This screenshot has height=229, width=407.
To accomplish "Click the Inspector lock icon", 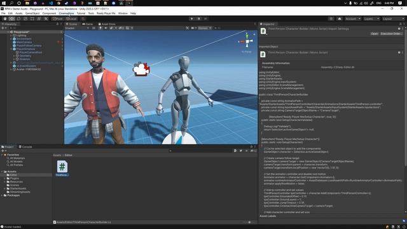I will [x=400, y=24].
